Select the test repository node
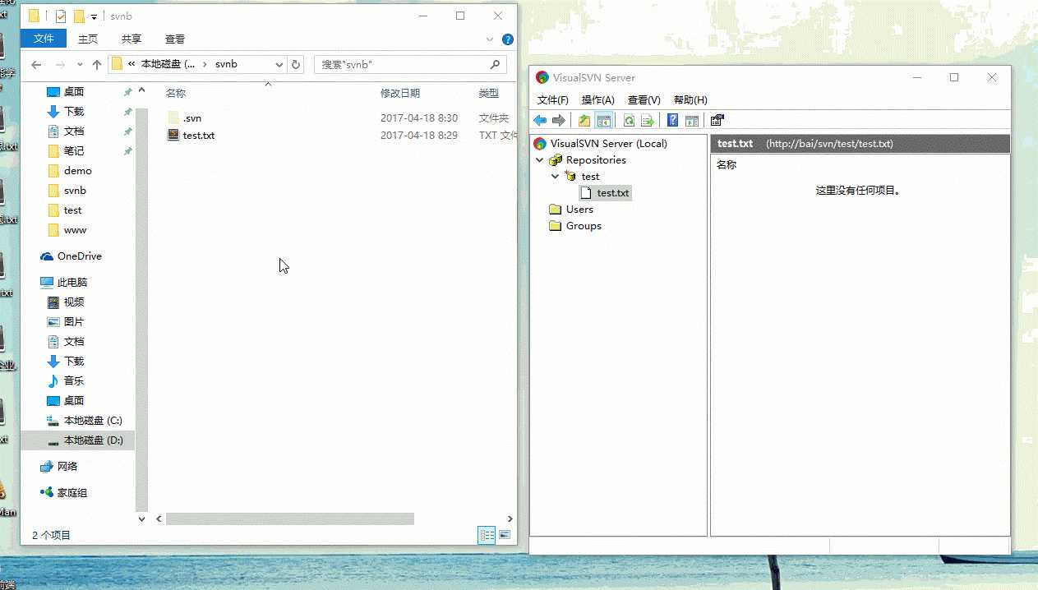 tap(582, 176)
